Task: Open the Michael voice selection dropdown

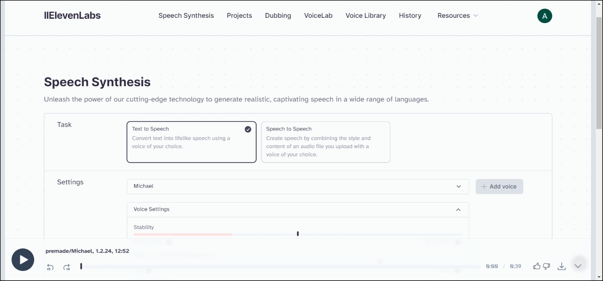Action: pyautogui.click(x=298, y=186)
